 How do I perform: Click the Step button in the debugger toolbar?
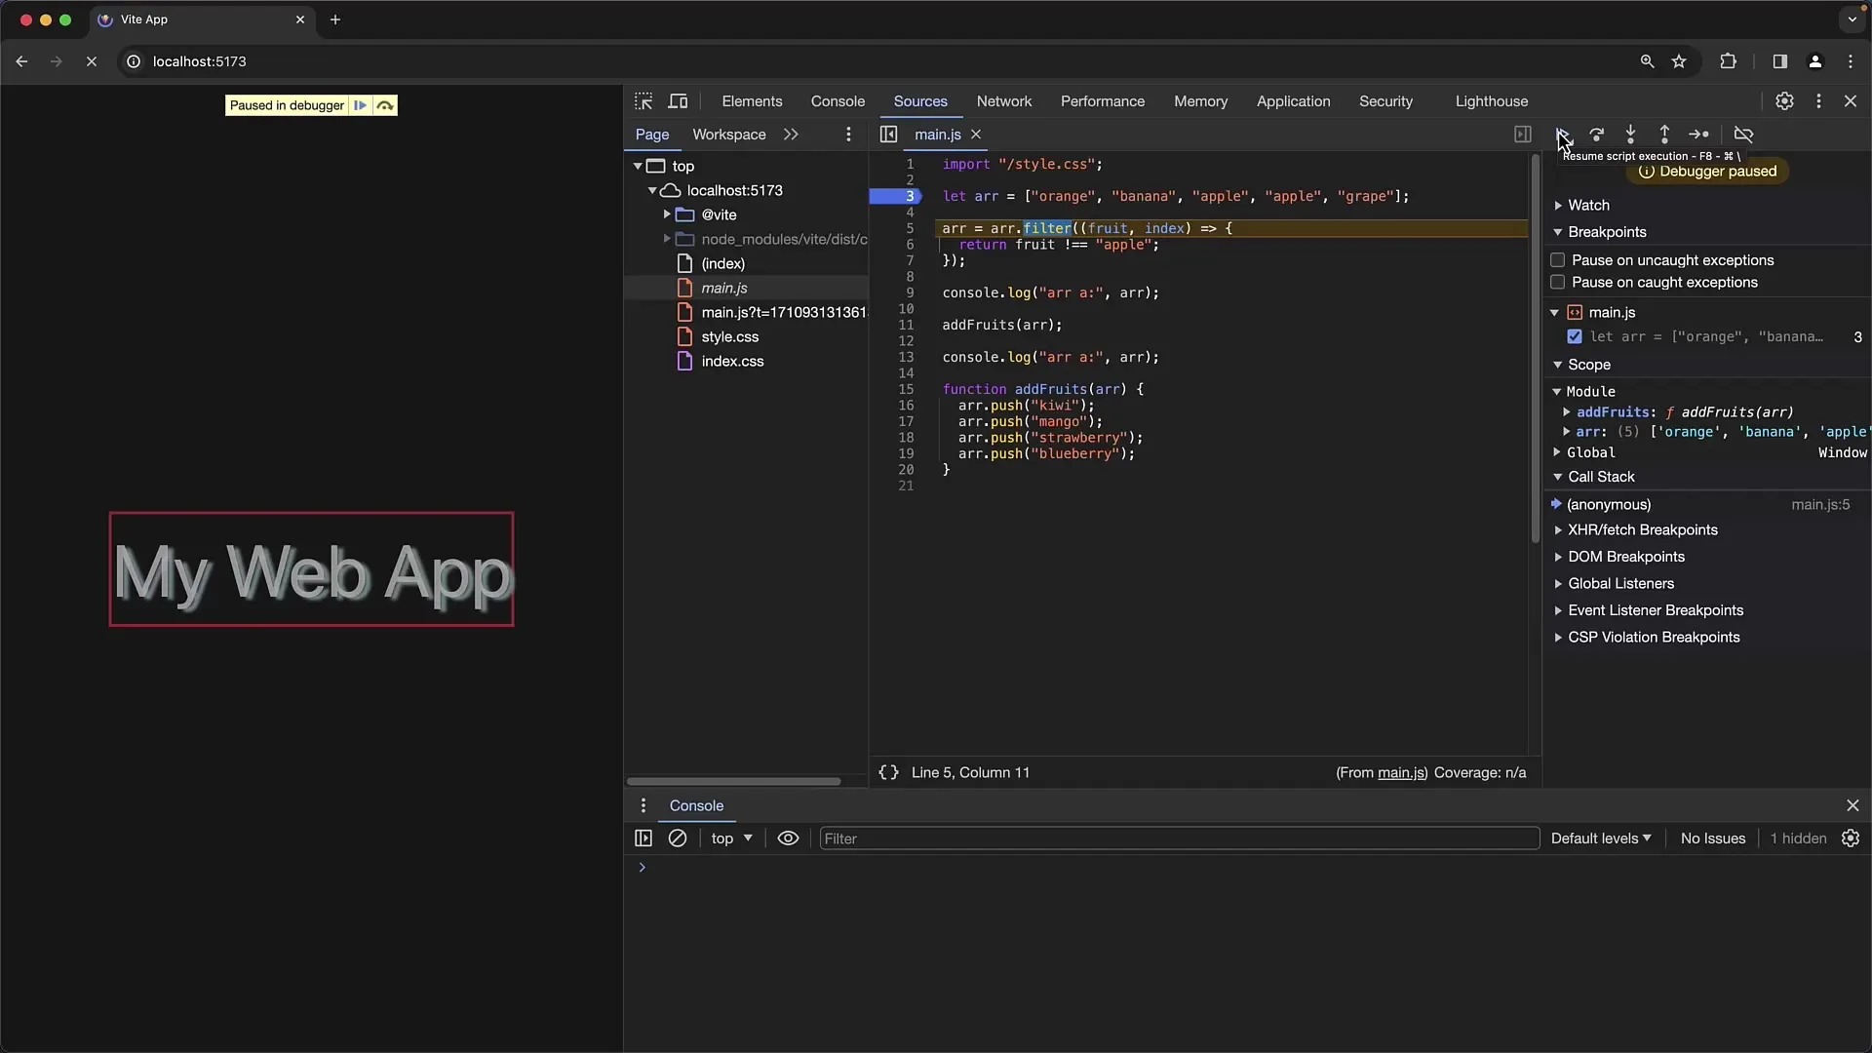pyautogui.click(x=1698, y=135)
